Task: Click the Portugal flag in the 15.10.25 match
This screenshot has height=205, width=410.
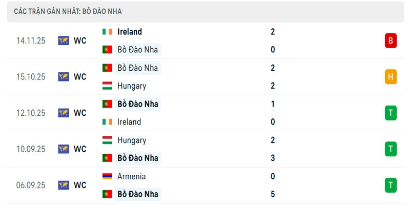Action: (107, 68)
